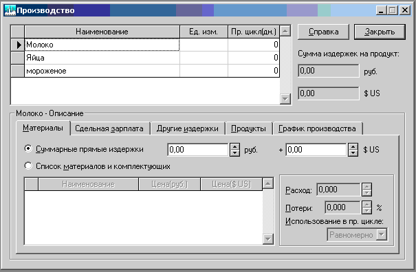This screenshot has width=416, height=272.
Task: Click the Ед. изм. cell for Молоко
Action: point(204,45)
